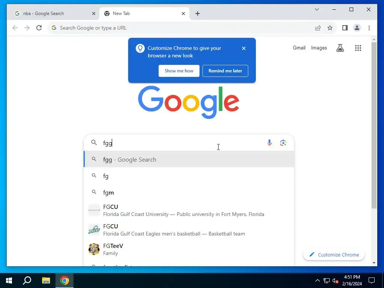Open the Gmail link
Image resolution: width=384 pixels, height=288 pixels.
299,48
